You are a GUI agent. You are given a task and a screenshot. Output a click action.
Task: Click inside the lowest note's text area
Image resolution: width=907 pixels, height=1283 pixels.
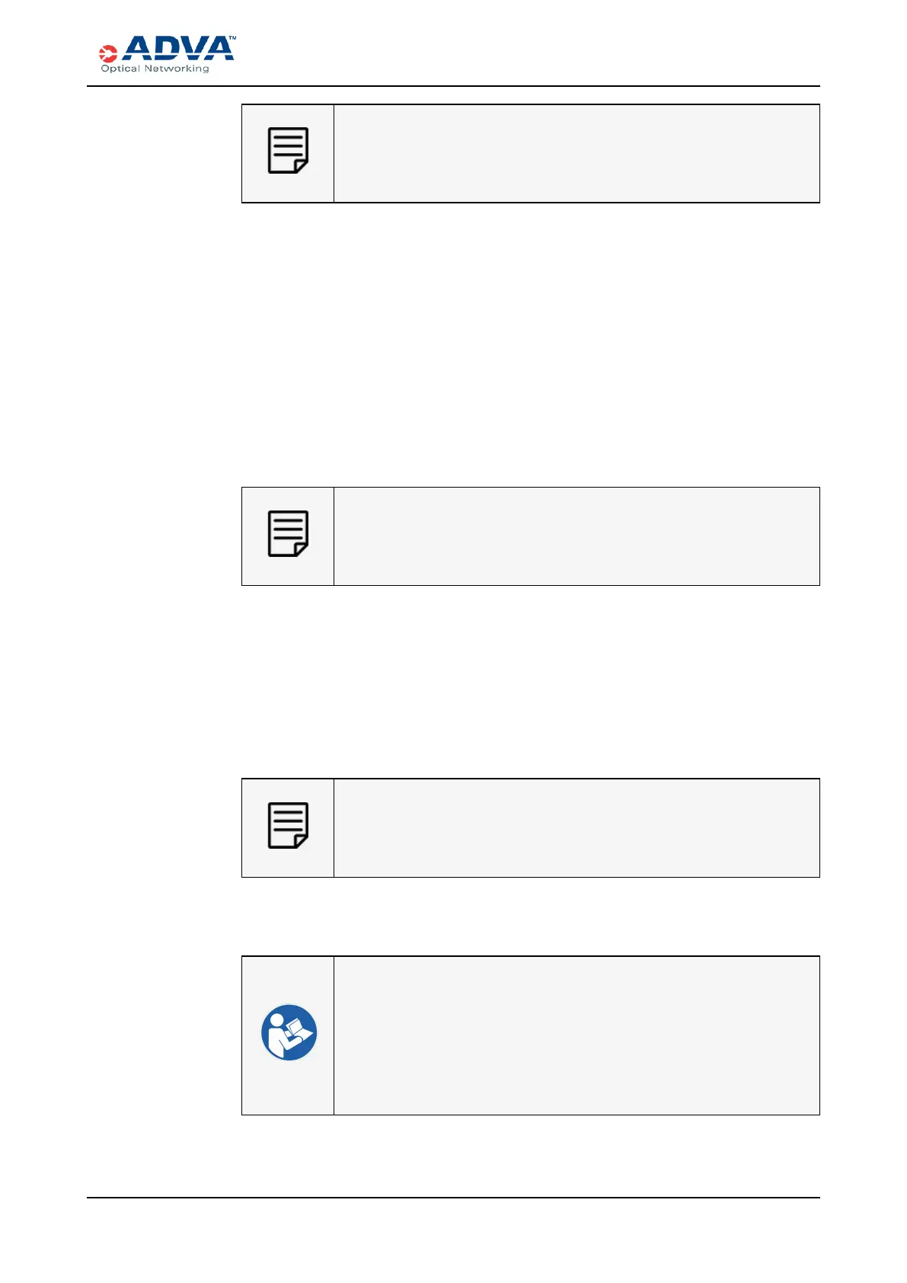(x=576, y=827)
